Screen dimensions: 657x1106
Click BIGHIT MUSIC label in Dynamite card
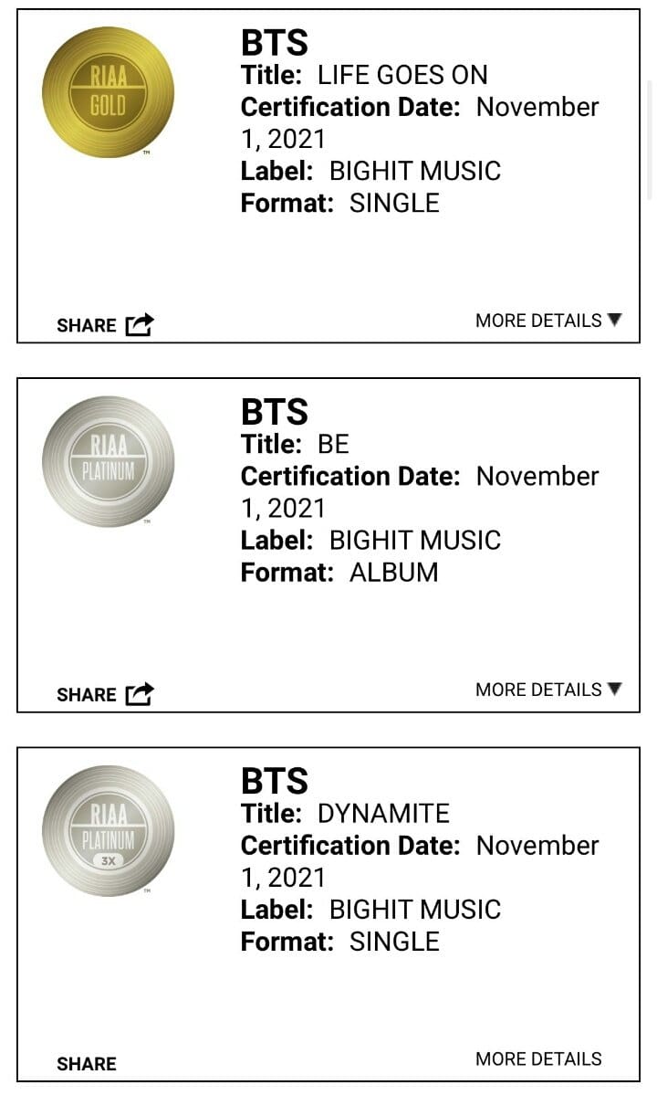click(415, 910)
